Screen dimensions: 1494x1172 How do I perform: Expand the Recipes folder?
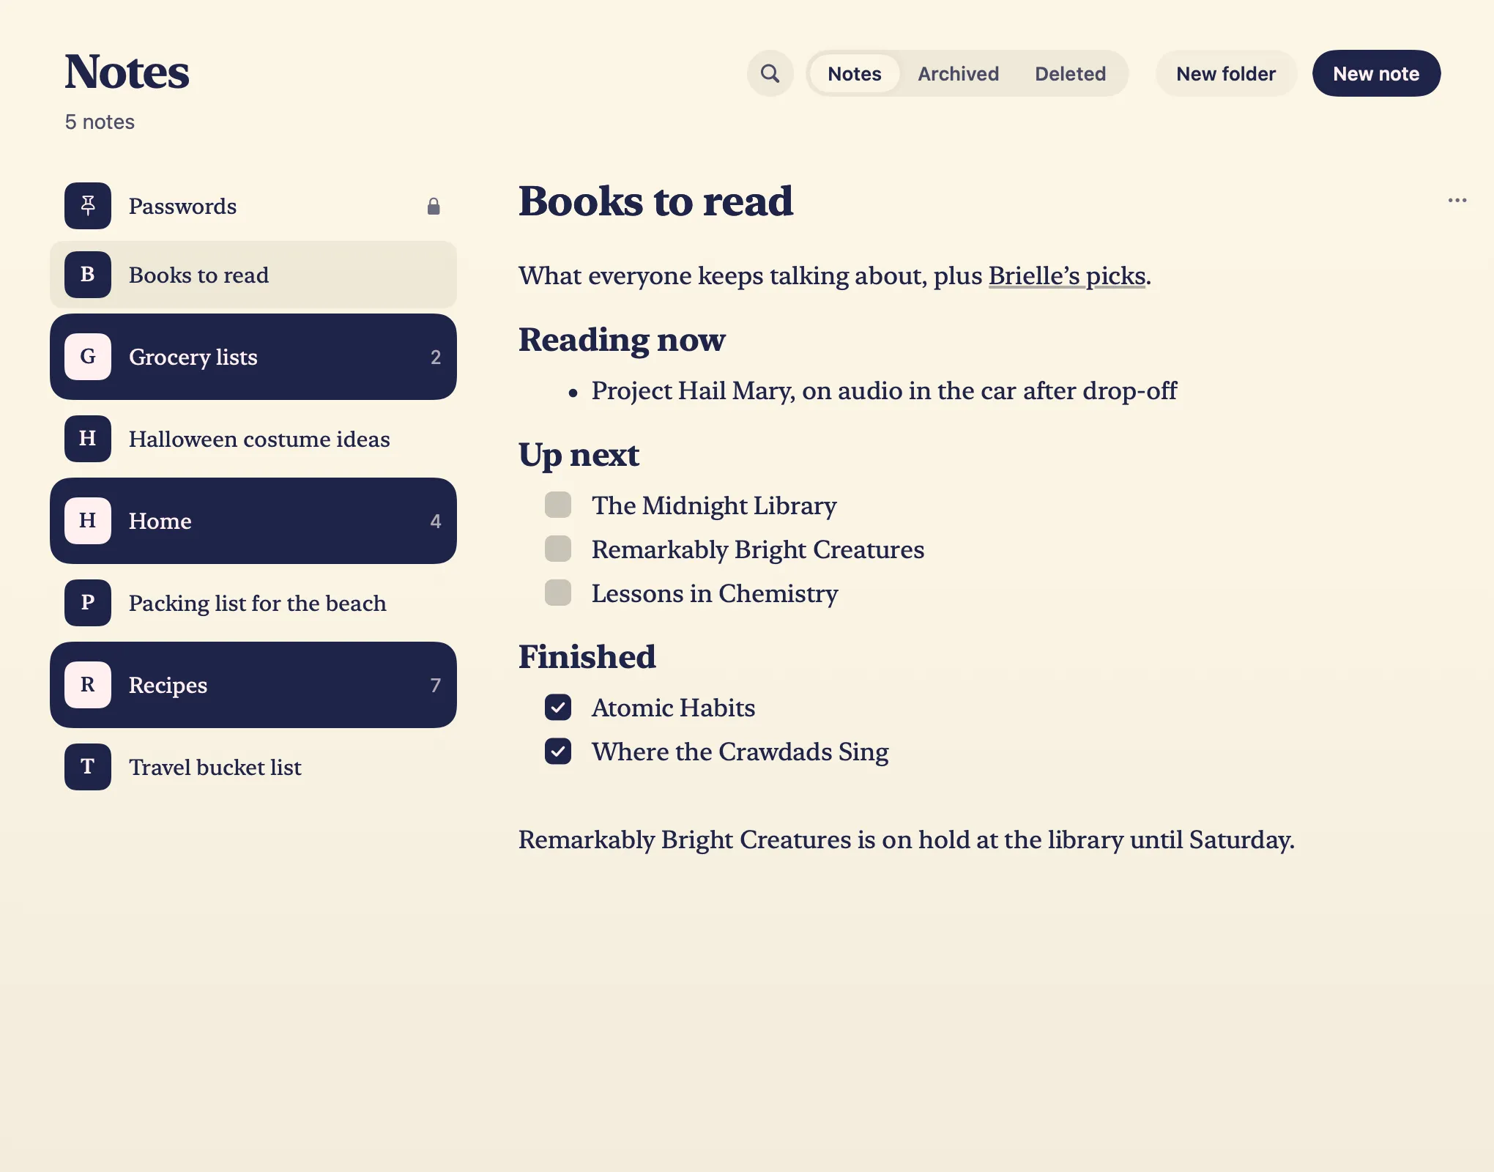coord(253,685)
